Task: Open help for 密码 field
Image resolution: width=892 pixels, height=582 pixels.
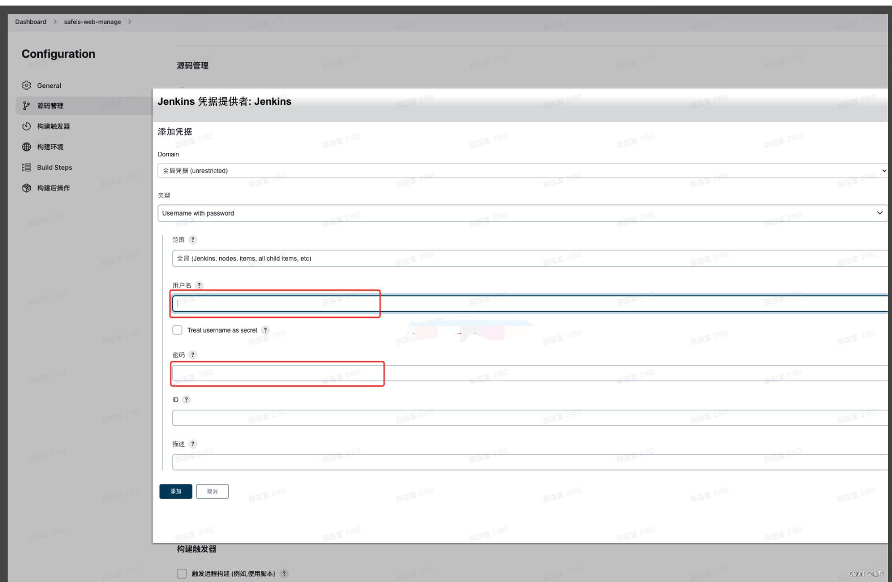Action: coord(193,355)
